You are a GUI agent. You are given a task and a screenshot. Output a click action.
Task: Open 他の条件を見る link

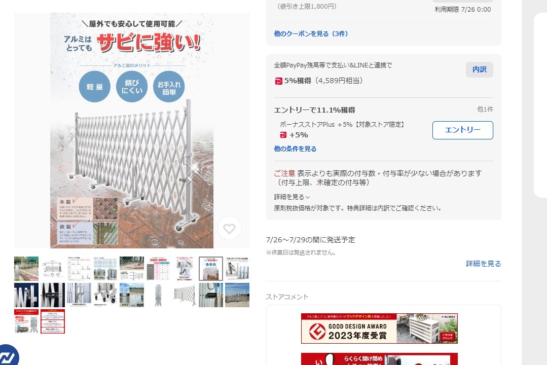295,149
